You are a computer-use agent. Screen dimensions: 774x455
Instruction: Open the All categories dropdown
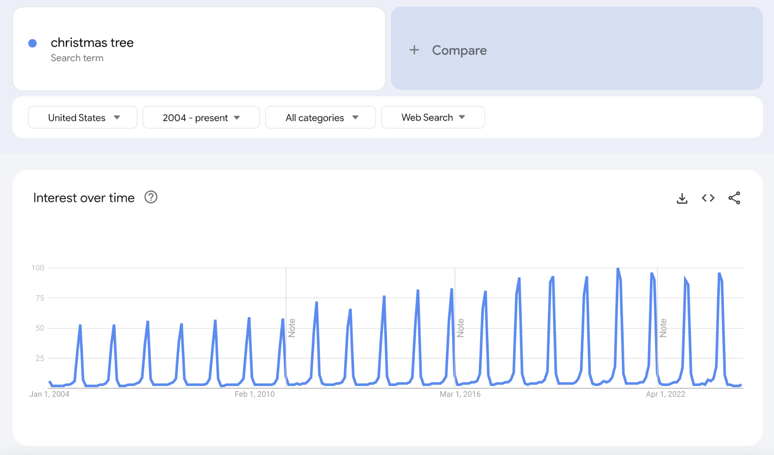[320, 117]
